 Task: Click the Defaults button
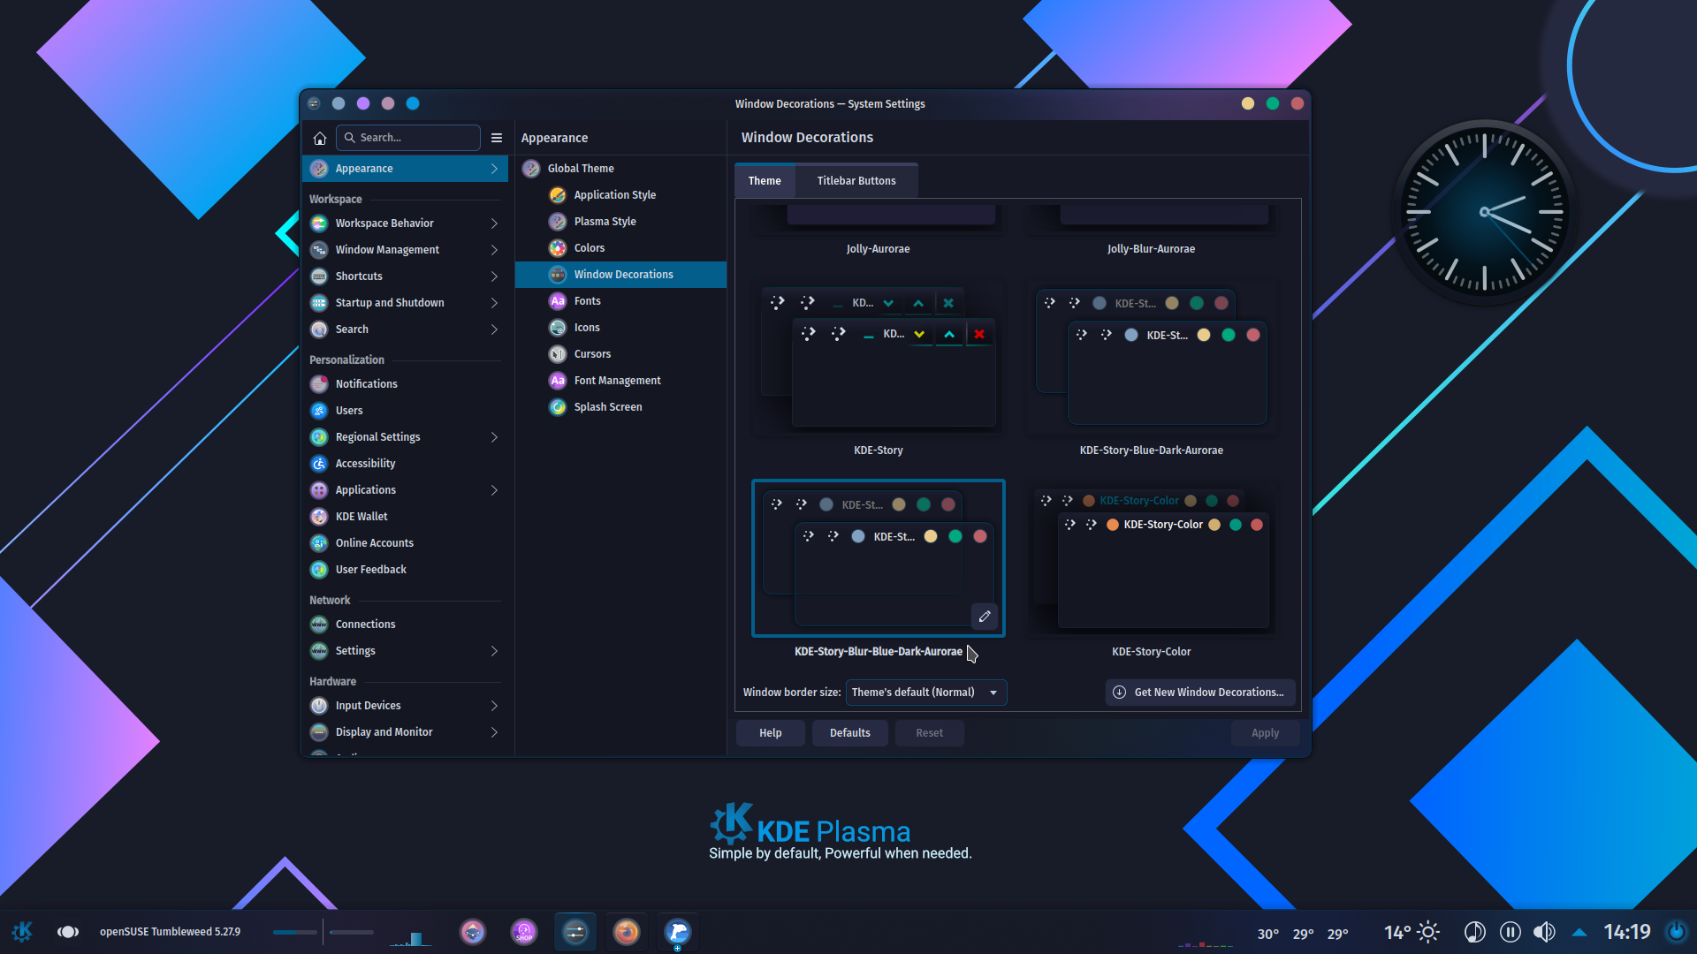850,733
